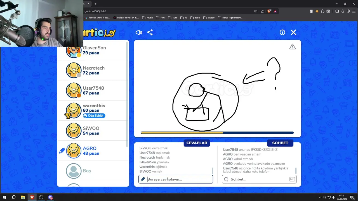Click answer 'GlavenSon yıkamak'
The width and height of the screenshot is (358, 201).
point(154,162)
